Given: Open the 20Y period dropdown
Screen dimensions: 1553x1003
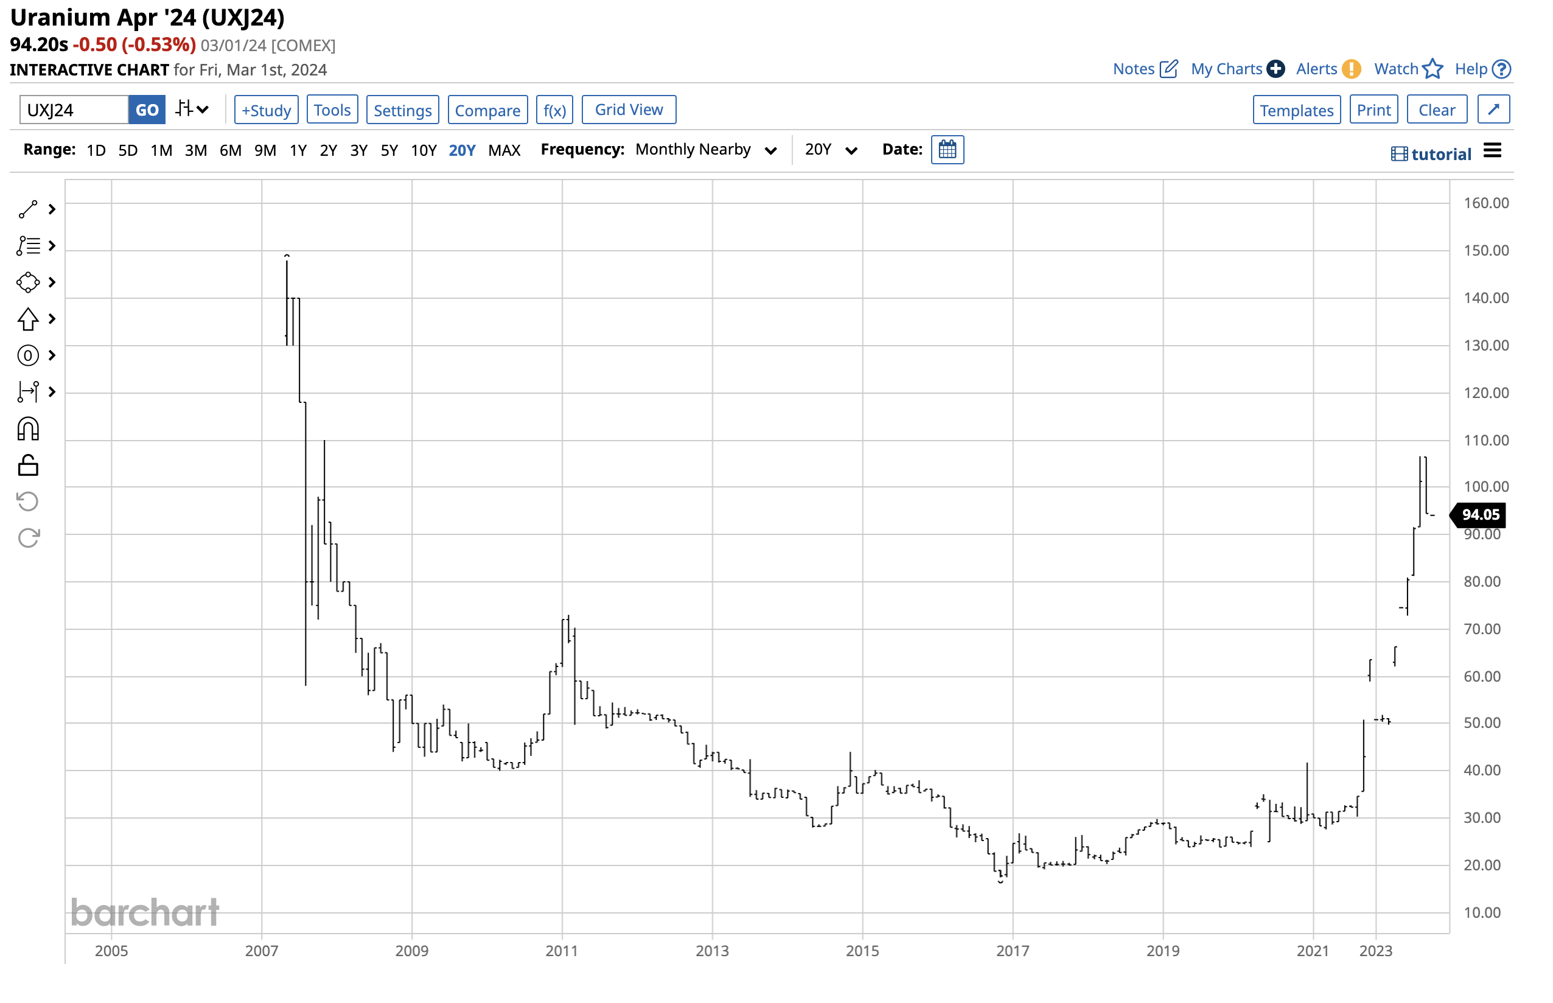Looking at the screenshot, I should point(830,150).
